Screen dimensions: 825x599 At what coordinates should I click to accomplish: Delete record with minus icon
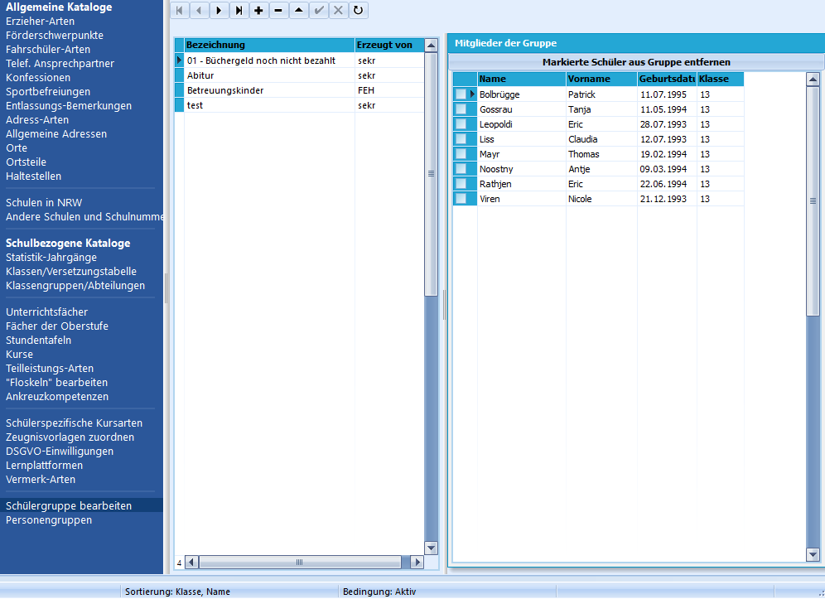pyautogui.click(x=278, y=10)
